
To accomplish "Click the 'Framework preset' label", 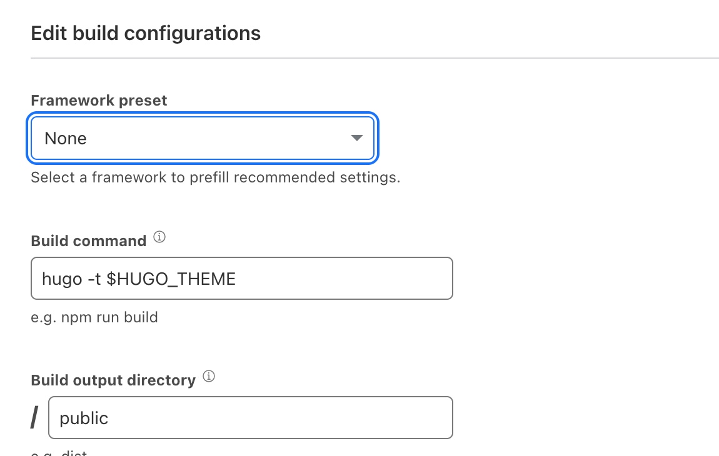I will tap(99, 101).
